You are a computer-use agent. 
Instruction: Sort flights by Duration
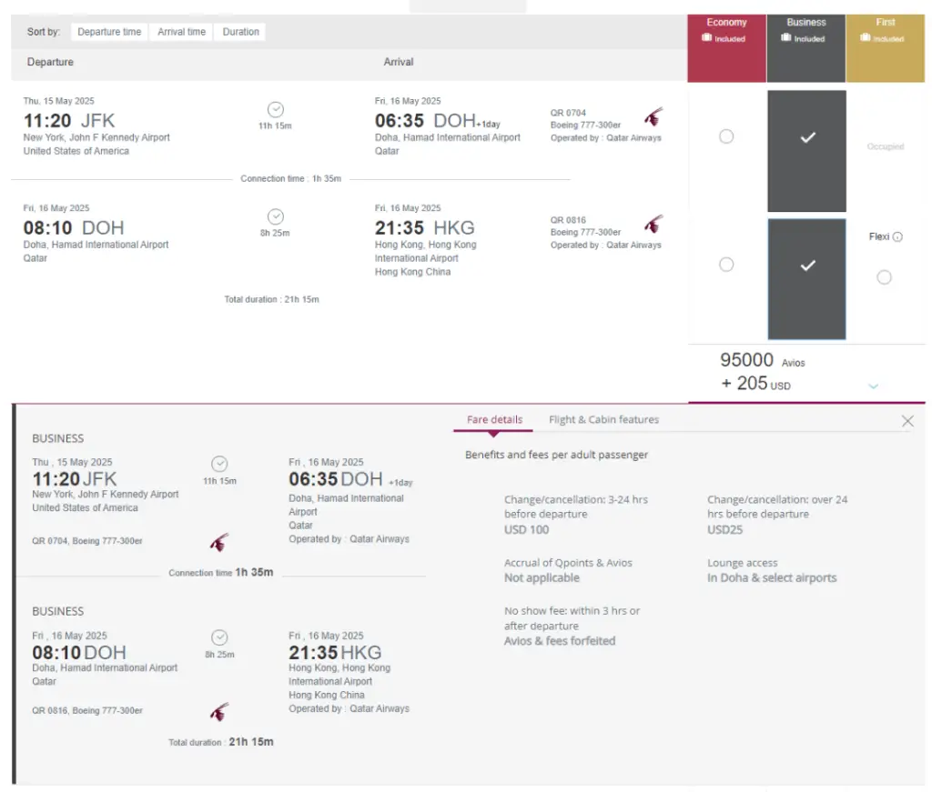pos(240,32)
